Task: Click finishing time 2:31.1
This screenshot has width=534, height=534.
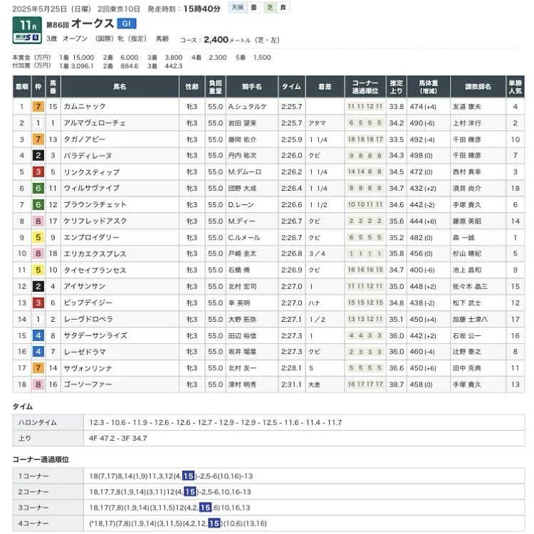Action: (x=291, y=384)
